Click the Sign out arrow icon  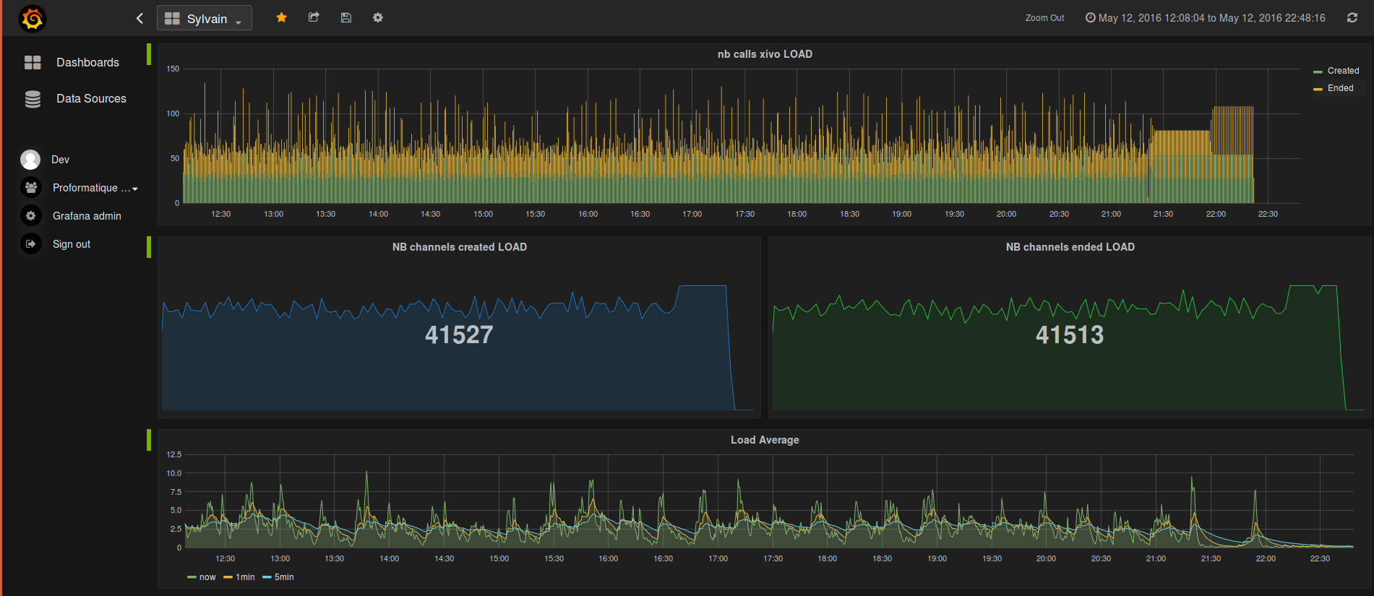click(x=30, y=244)
